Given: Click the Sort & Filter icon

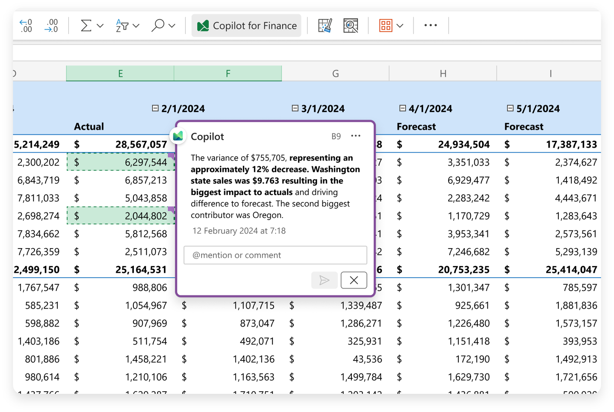Looking at the screenshot, I should 122,26.
